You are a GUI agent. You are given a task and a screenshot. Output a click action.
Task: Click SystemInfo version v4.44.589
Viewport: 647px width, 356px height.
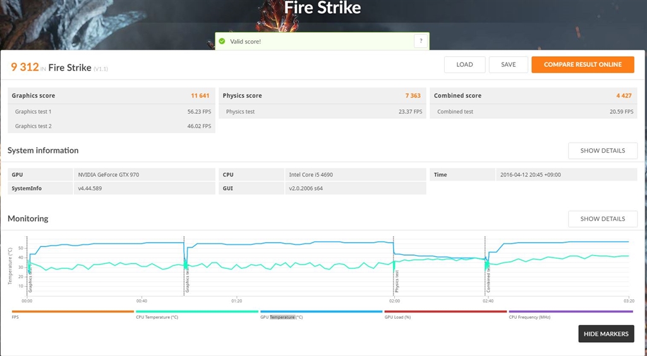90,188
